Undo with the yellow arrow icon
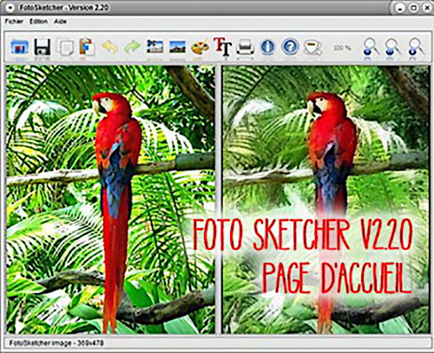434x353 pixels. [110, 47]
